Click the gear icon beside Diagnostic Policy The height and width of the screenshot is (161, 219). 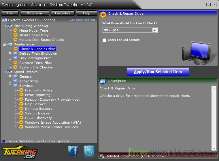coord(21,90)
